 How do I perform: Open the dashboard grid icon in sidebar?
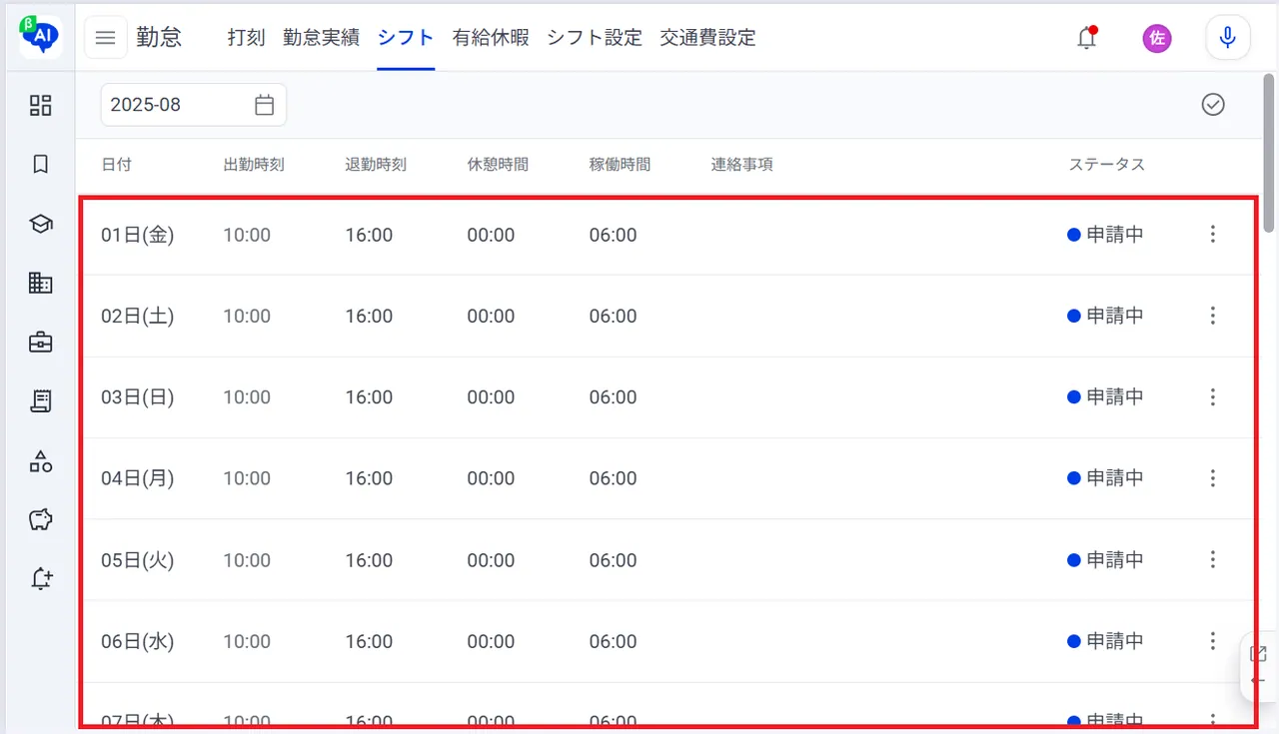[41, 105]
